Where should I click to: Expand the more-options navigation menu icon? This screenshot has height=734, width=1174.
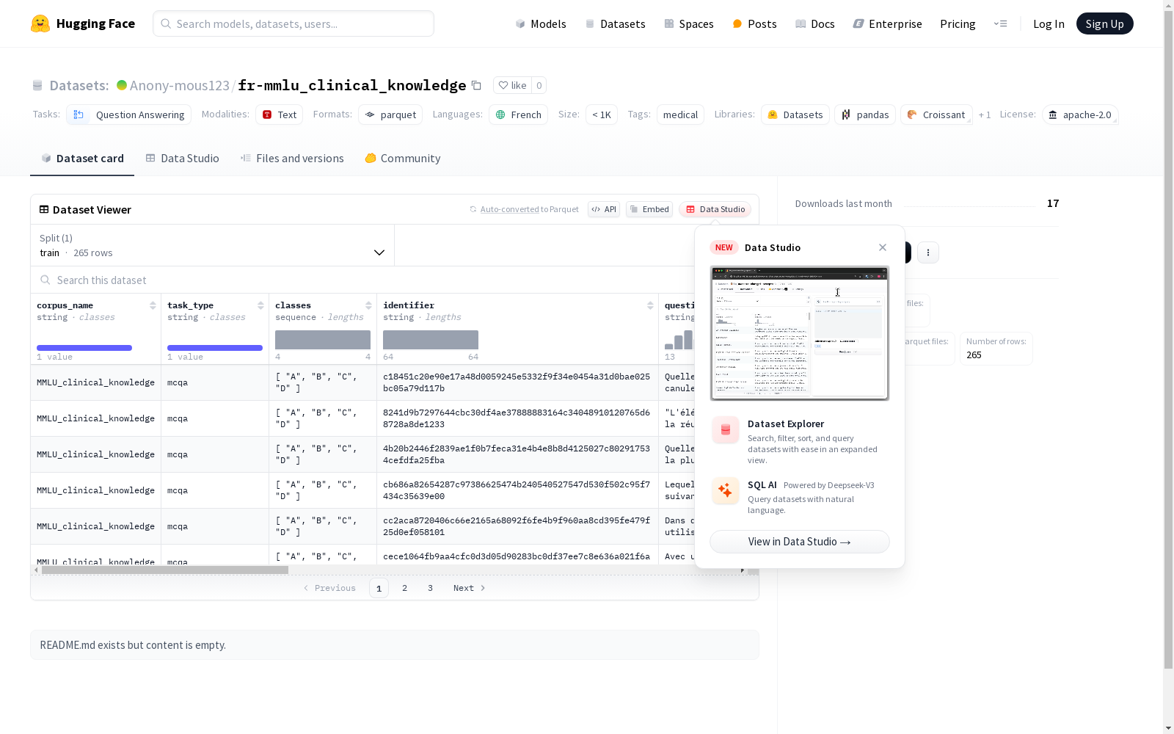(1000, 23)
